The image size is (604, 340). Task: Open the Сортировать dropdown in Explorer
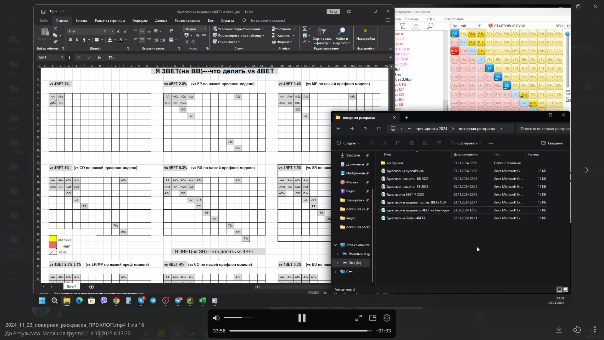coord(466,143)
